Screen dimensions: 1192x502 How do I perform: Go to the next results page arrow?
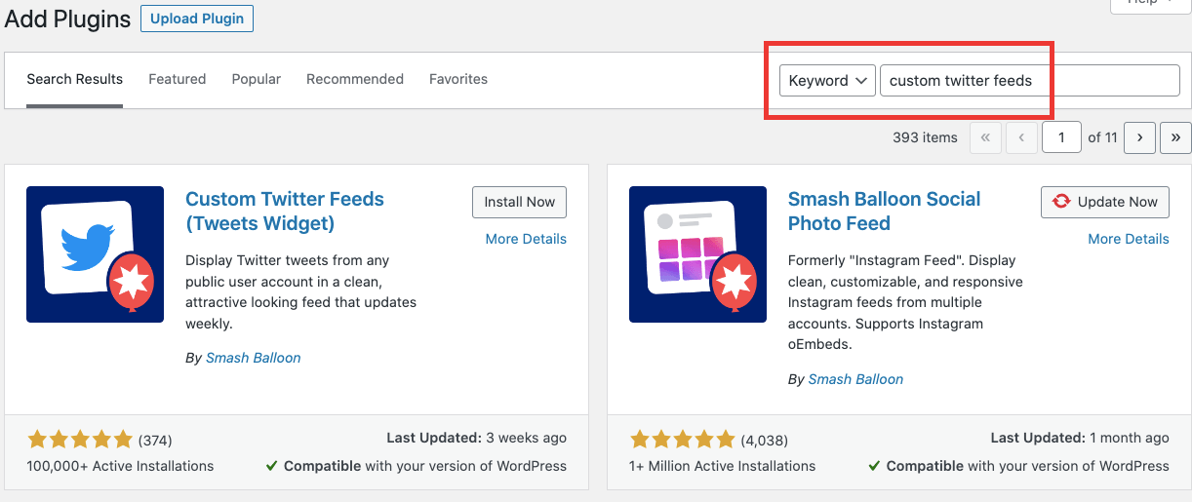click(x=1139, y=137)
